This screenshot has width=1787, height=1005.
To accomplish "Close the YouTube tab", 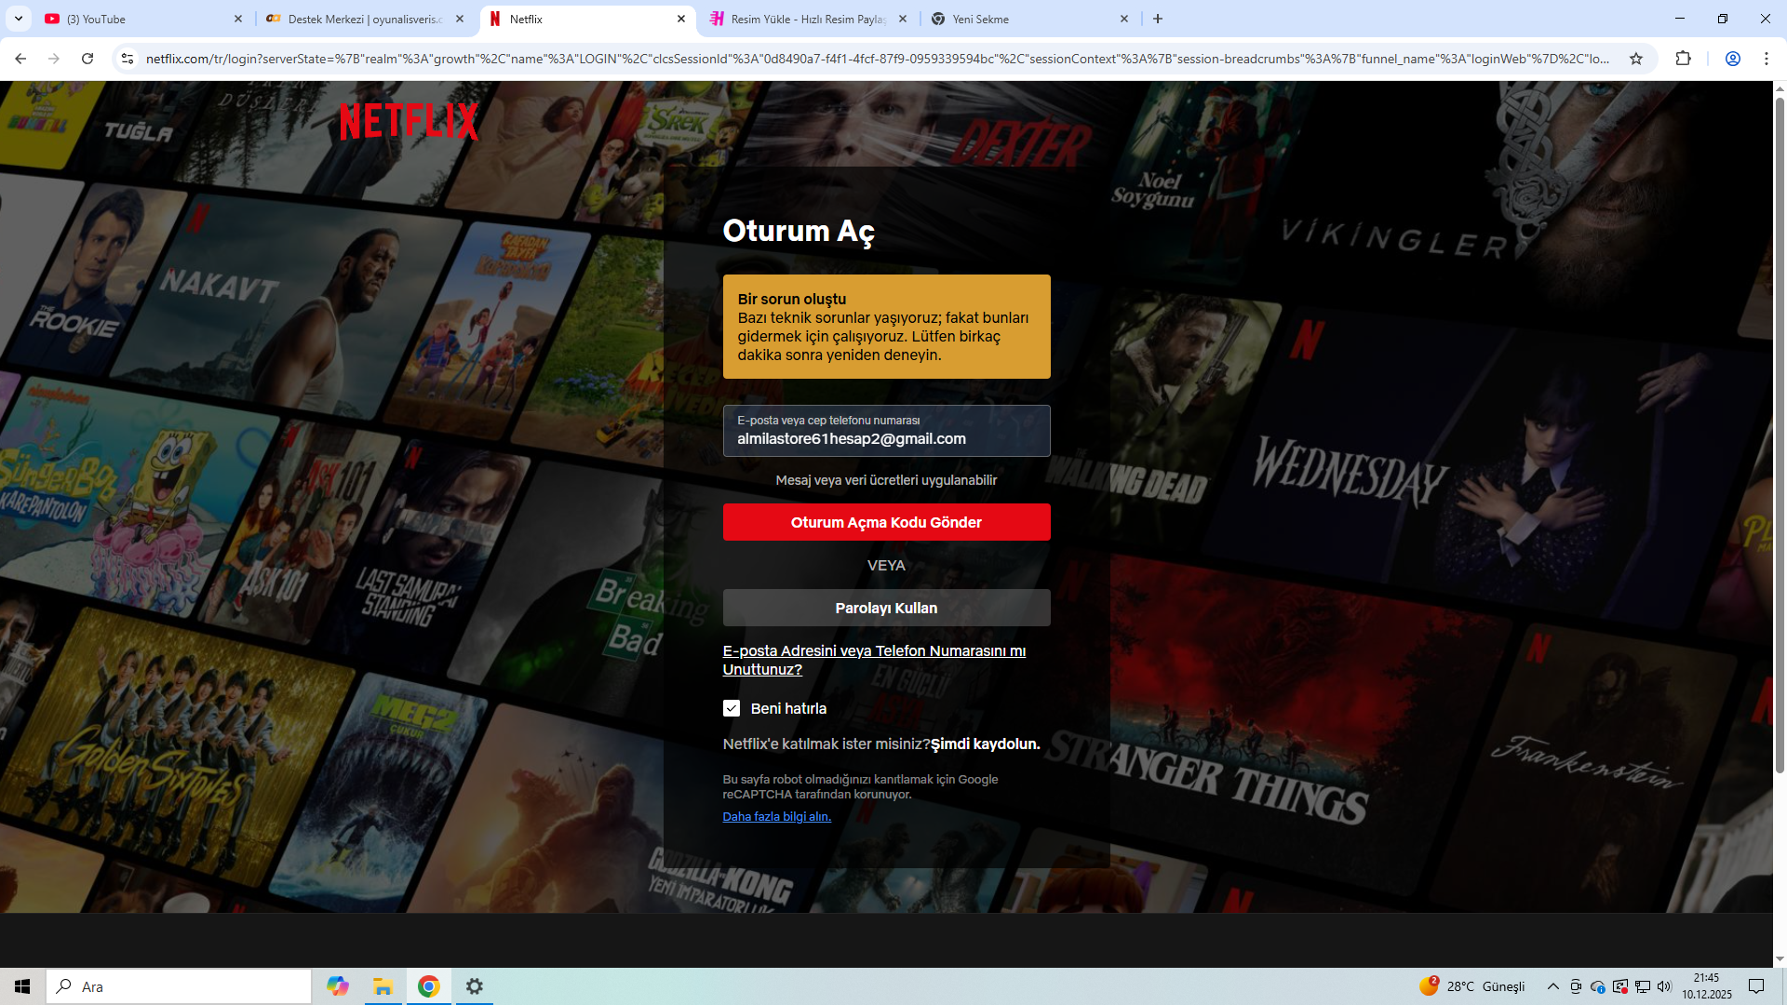I will 238,19.
